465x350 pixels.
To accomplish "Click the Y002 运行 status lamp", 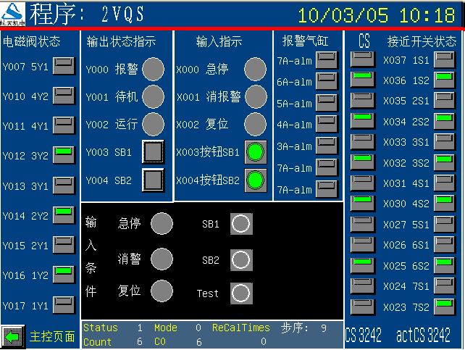I will click(x=153, y=124).
